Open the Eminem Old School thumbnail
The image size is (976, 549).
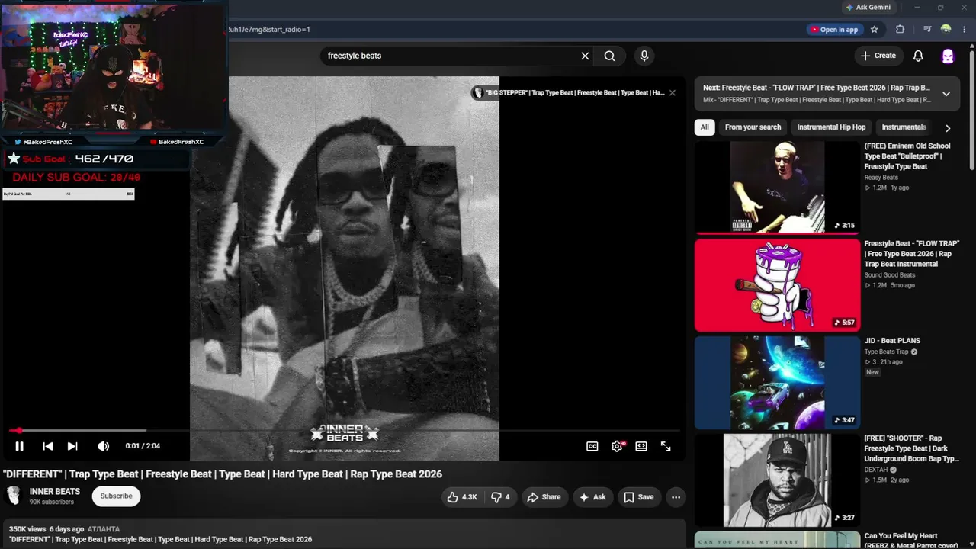tap(777, 187)
